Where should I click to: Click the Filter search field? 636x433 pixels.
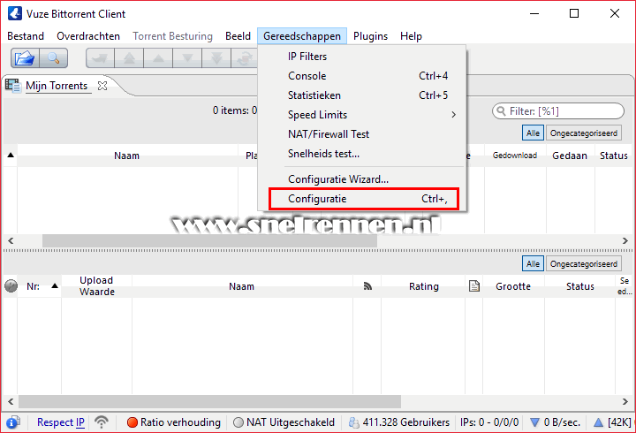coord(558,111)
